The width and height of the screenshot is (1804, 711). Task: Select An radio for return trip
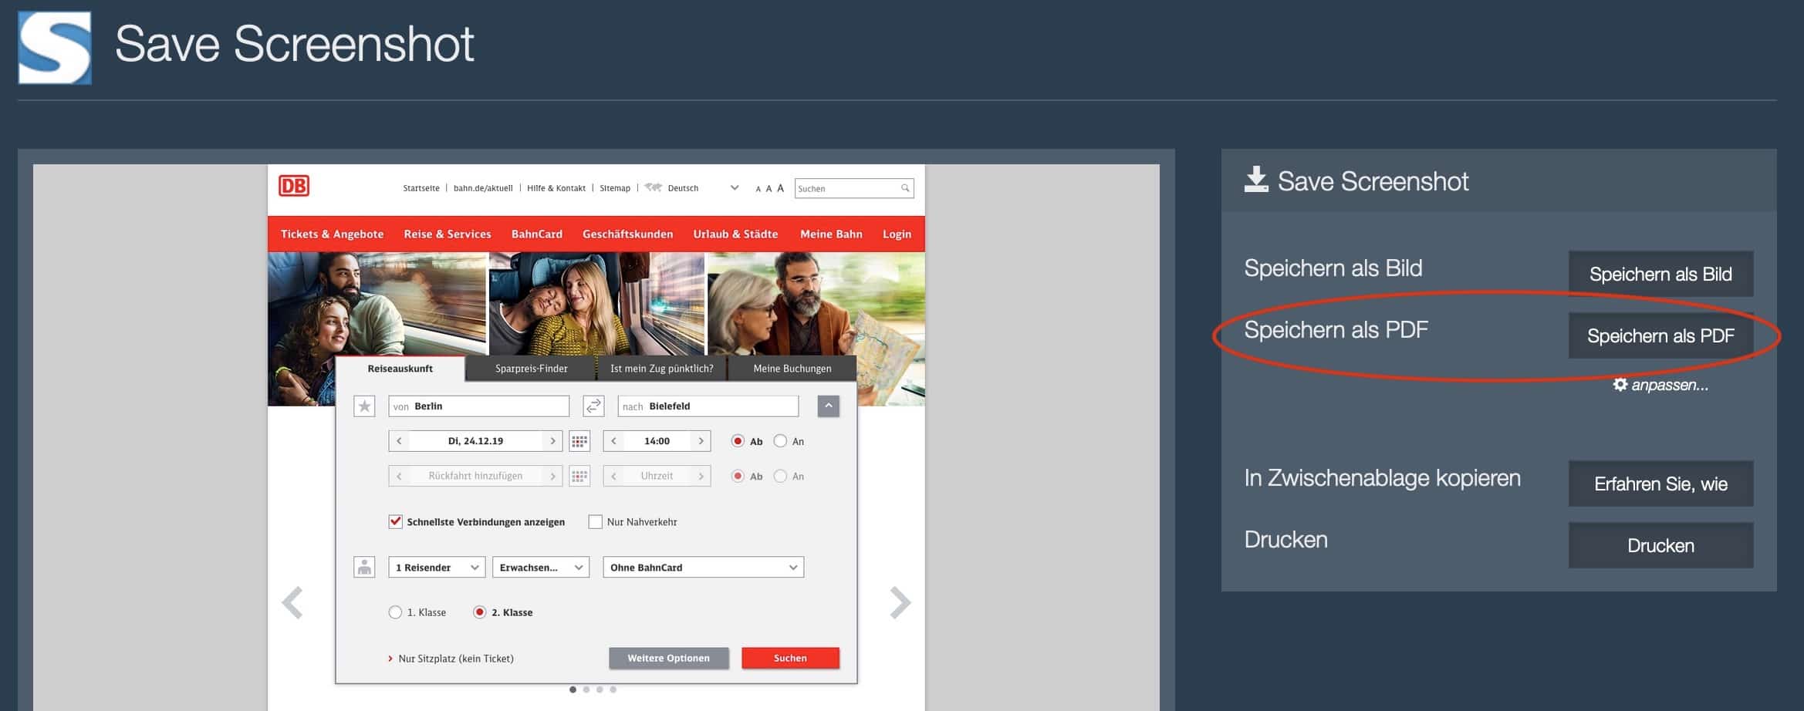pyautogui.click(x=780, y=476)
